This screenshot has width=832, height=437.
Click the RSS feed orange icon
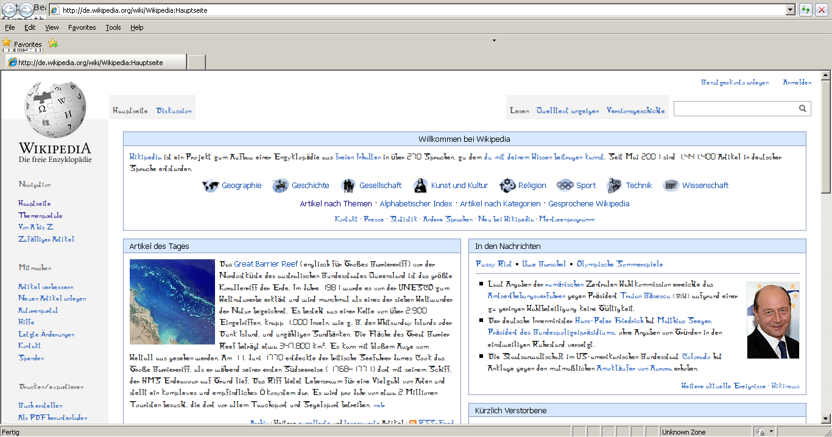413,422
